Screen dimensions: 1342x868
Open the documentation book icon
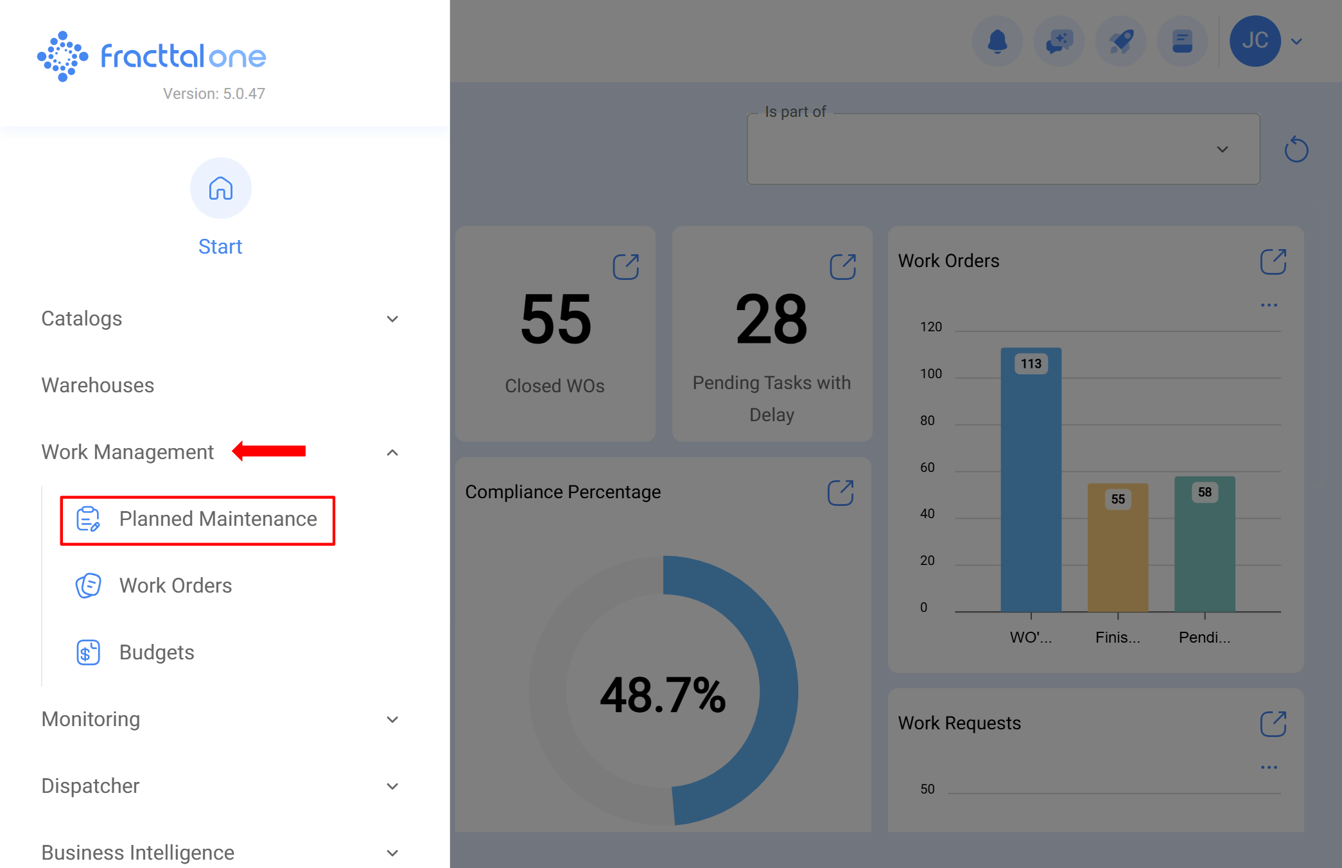[1182, 40]
